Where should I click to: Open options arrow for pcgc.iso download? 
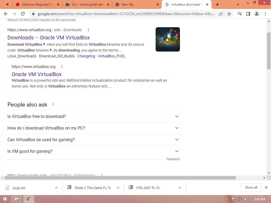point(56,188)
